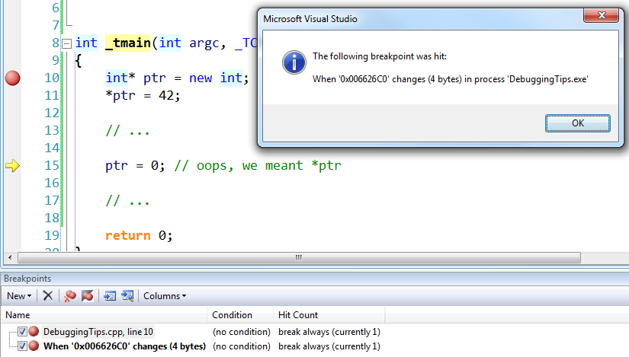The image size is (629, 357).
Task: Uncheck the 0x006626C0 data breakpoint checkbox
Action: tap(22, 346)
